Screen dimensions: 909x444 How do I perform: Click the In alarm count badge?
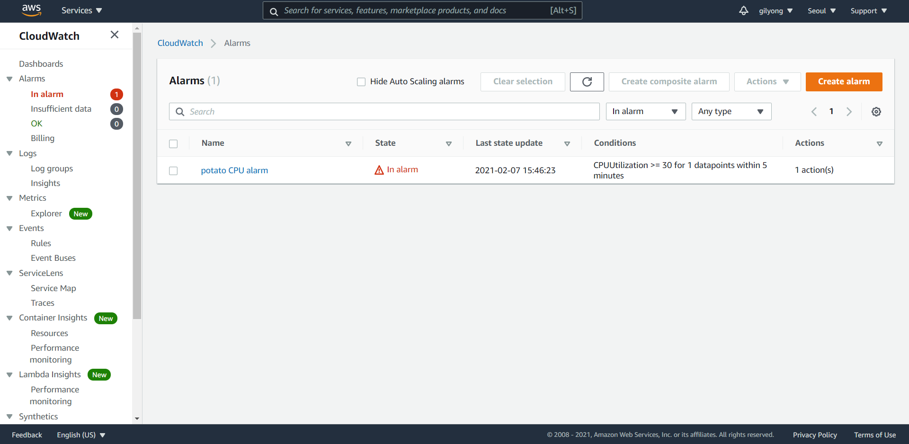pos(116,95)
